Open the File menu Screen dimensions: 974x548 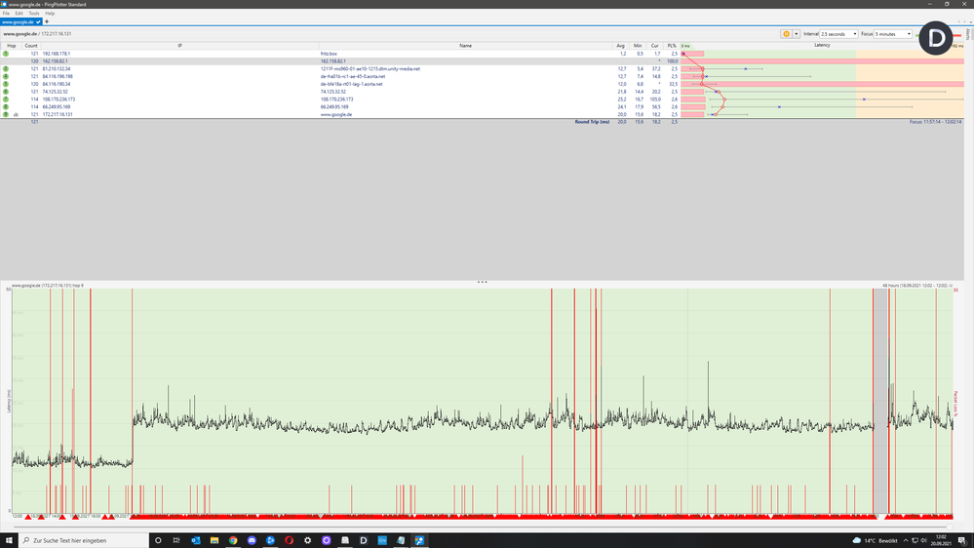(x=6, y=13)
